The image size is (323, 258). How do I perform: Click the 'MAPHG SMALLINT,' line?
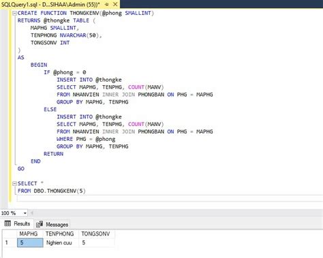[55, 28]
